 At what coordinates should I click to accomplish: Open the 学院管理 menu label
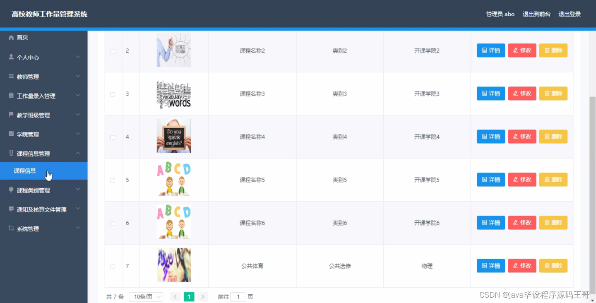point(28,134)
